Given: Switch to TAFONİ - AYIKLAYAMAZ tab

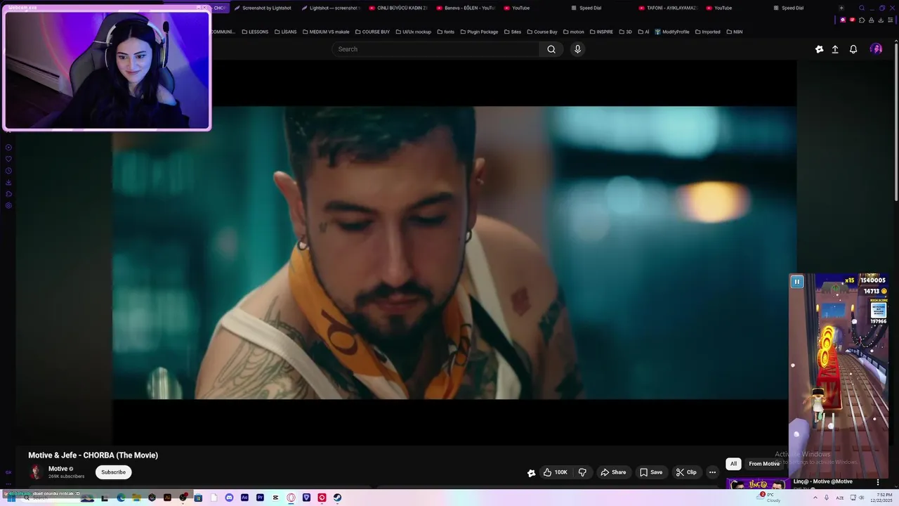Looking at the screenshot, I should 667,8.
